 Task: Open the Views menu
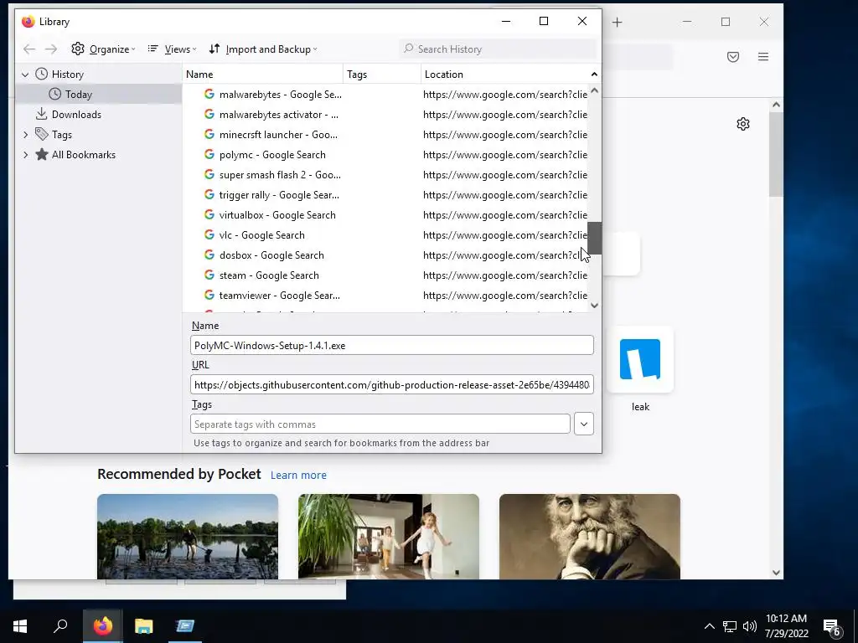pyautogui.click(x=172, y=49)
